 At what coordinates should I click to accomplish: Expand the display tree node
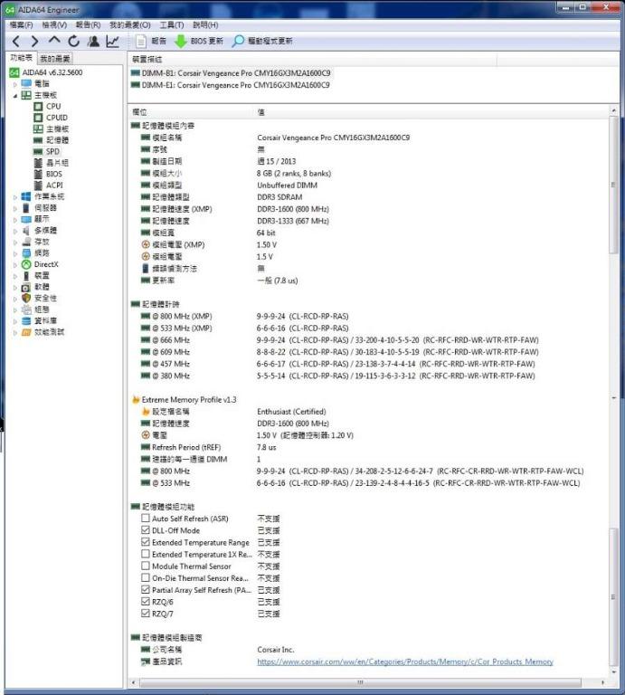click(x=15, y=219)
